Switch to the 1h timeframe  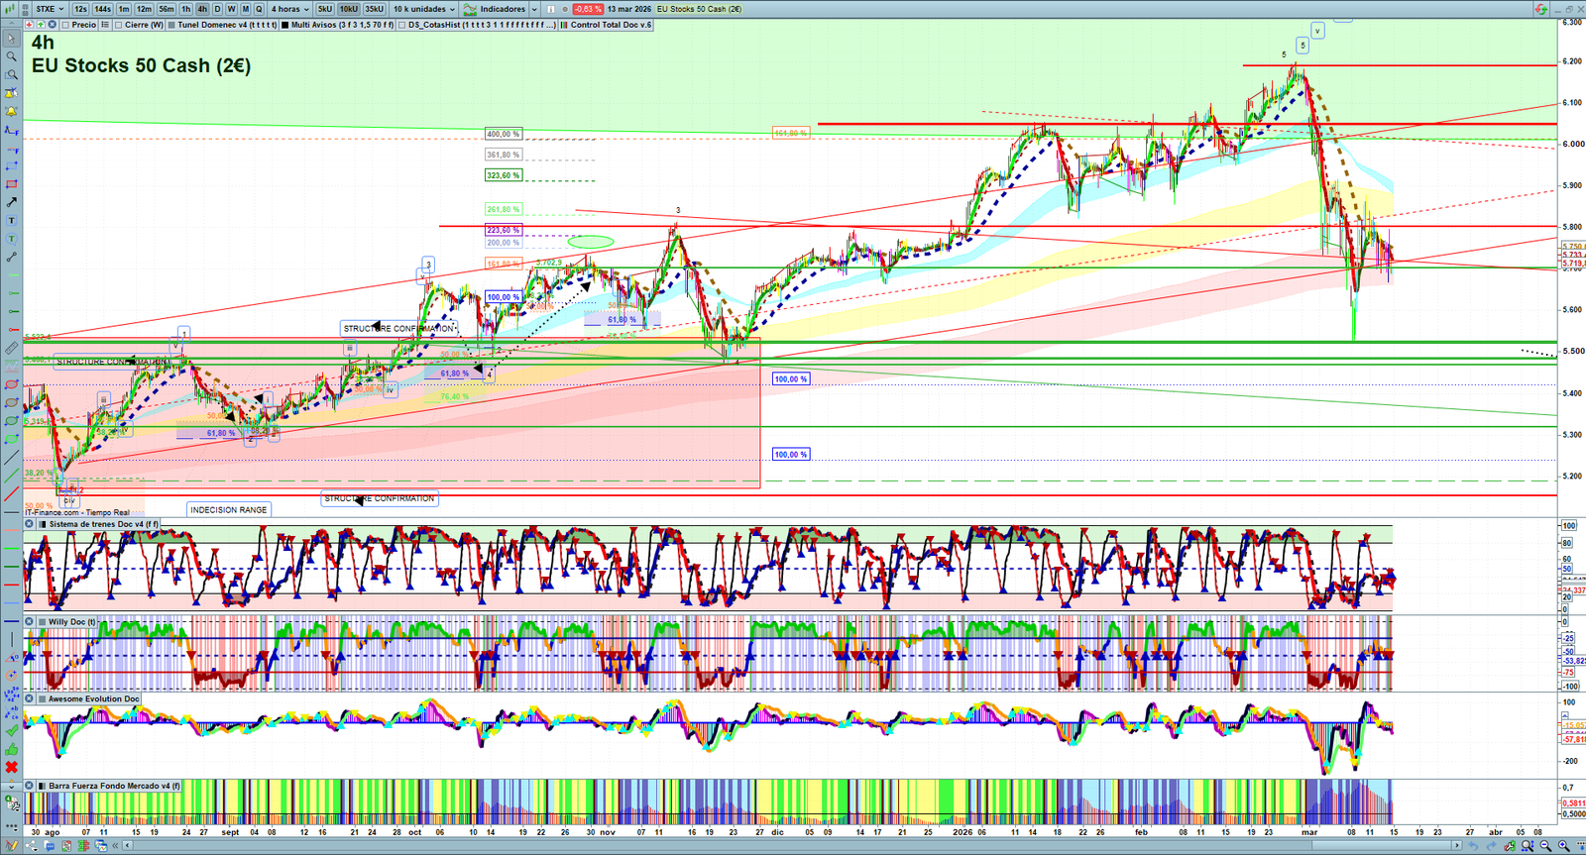[185, 9]
